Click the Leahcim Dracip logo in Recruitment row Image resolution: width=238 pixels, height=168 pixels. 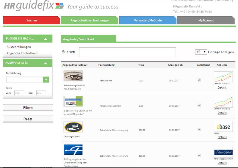(223, 77)
